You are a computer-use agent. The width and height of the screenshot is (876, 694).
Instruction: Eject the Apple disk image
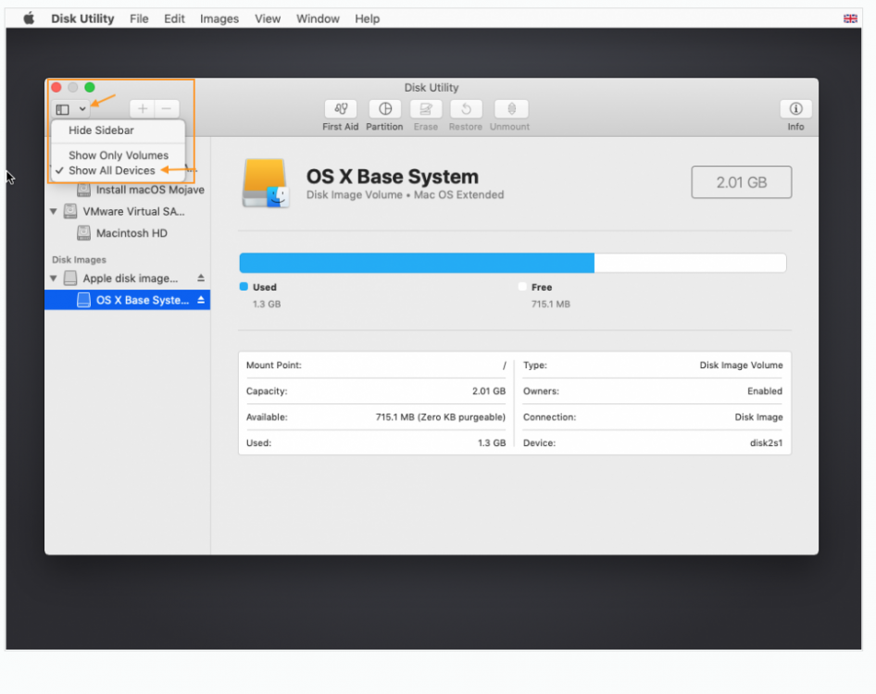pos(201,278)
